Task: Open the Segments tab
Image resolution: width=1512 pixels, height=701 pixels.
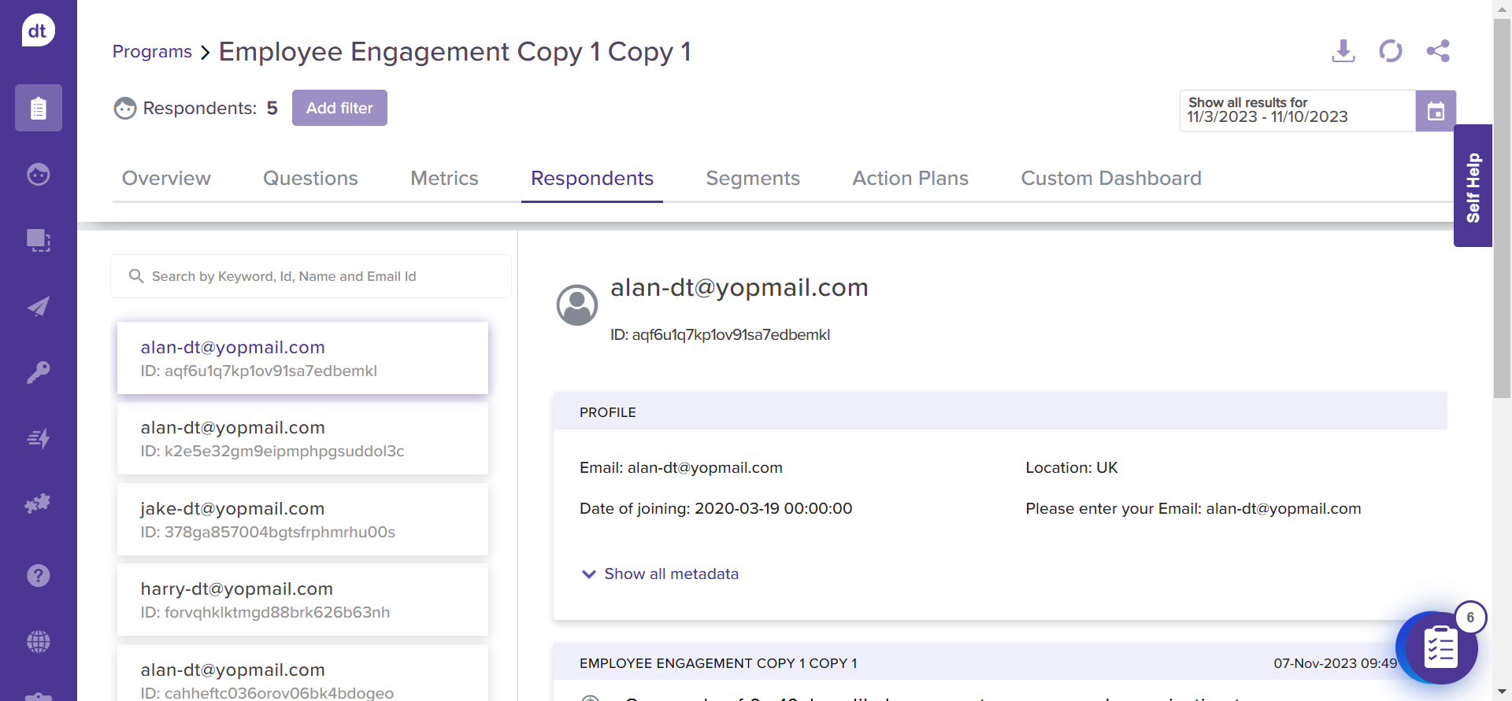Action: click(x=752, y=179)
